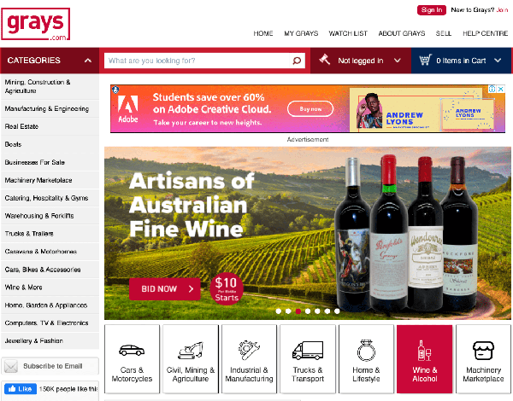Select the Civil, Mining & Agriculture excavator tile
The image size is (513, 401).
191,359
